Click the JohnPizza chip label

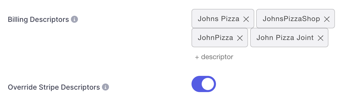click(x=215, y=38)
